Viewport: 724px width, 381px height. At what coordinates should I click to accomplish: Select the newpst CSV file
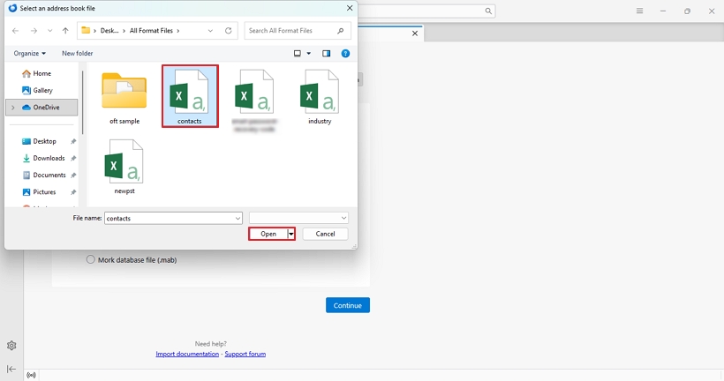tap(124, 167)
